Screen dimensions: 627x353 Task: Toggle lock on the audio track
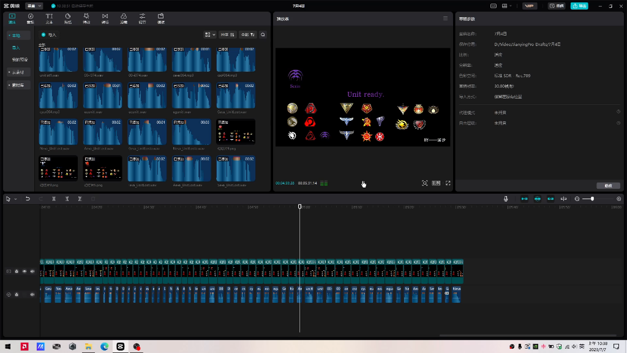17,294
